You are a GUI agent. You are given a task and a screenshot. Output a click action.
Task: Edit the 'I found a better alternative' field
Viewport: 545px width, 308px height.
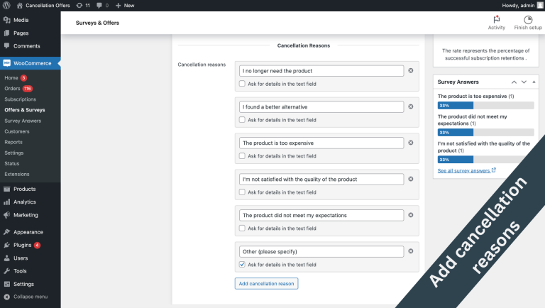(321, 107)
